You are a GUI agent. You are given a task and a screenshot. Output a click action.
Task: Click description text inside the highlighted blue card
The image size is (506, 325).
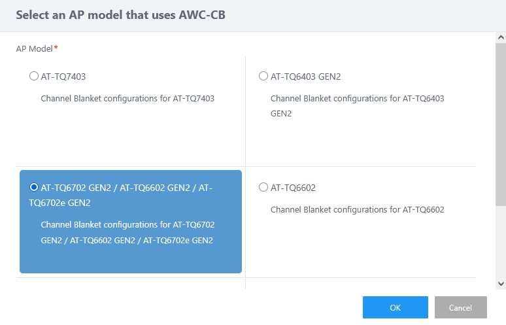tap(127, 232)
